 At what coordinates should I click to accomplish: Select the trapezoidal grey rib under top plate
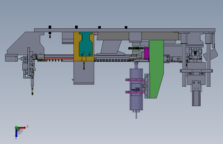coord(111,47)
